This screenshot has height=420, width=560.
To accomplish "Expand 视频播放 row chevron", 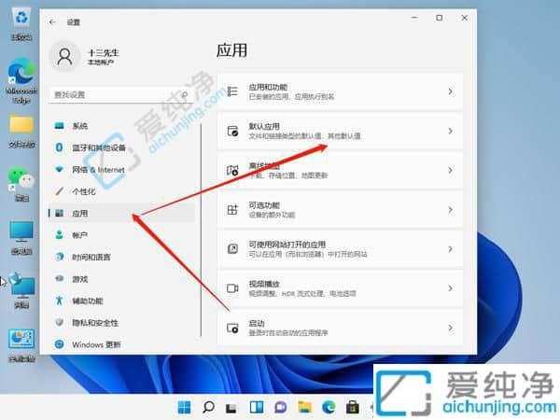I will click(x=451, y=288).
